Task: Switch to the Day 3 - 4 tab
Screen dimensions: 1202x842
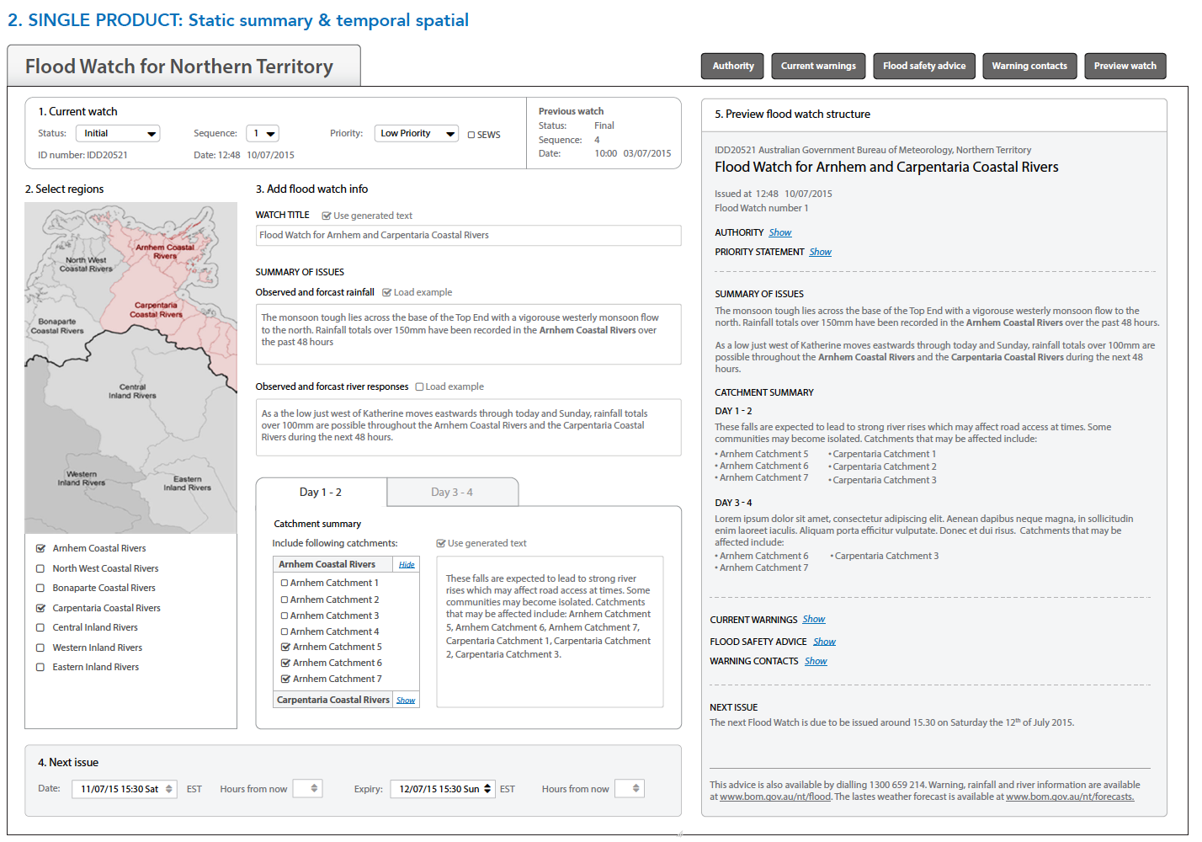Action: (x=452, y=492)
